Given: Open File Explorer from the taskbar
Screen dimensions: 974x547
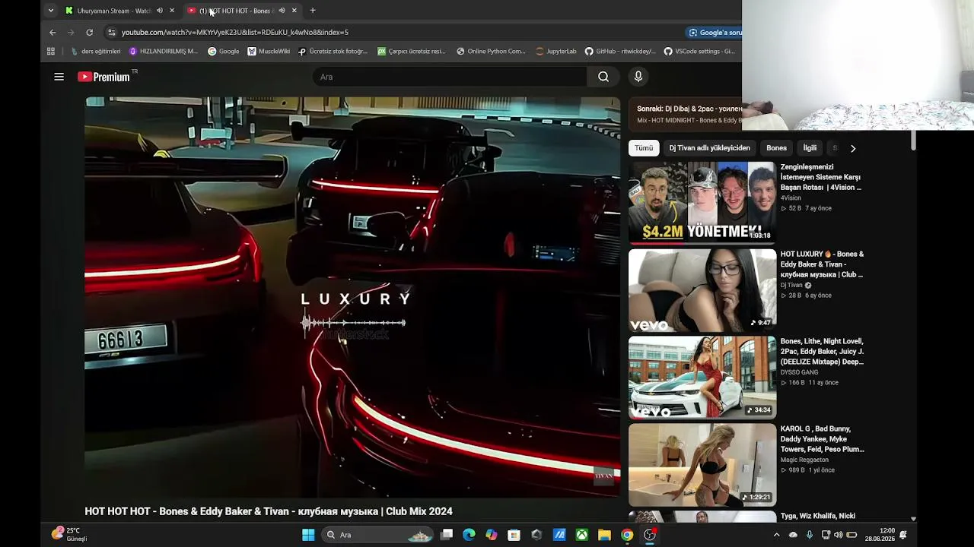Looking at the screenshot, I should click(604, 535).
